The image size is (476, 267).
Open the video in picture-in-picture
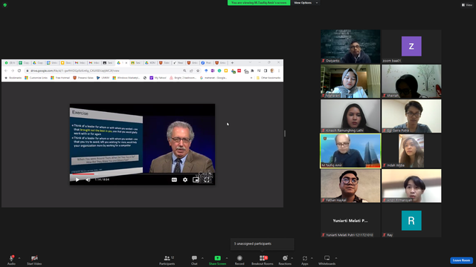click(x=196, y=179)
